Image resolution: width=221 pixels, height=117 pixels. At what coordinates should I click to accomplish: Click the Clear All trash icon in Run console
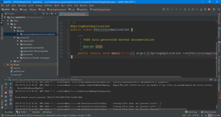11,104
